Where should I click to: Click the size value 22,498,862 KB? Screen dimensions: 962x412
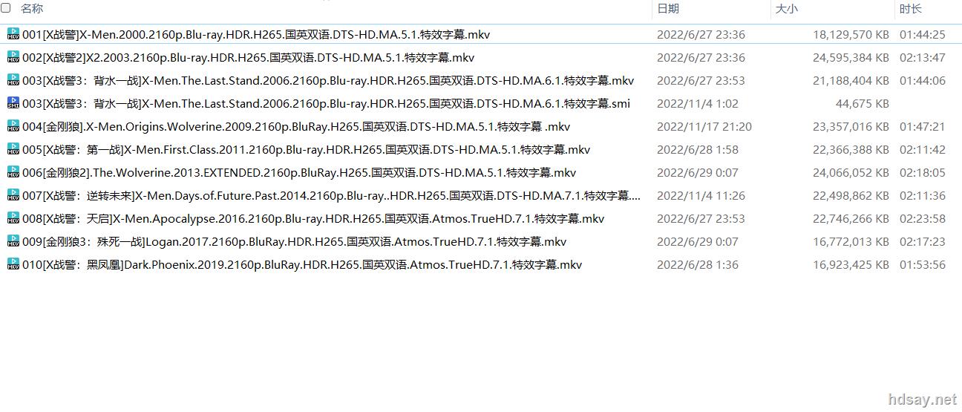coord(851,196)
